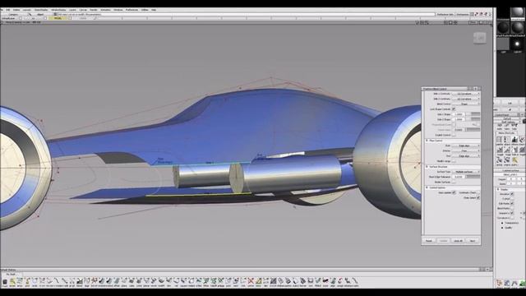Open the Flow Control End dropdown
Image resolution: width=526 pixels, height=296 pixels.
pos(466,156)
